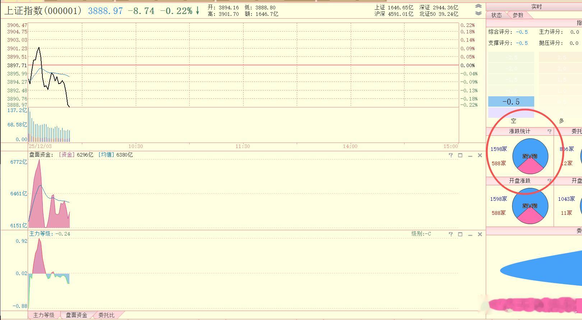Viewport: 582px width, 320px height.
Task: Switch to the 参数 tab
Action: click(518, 15)
